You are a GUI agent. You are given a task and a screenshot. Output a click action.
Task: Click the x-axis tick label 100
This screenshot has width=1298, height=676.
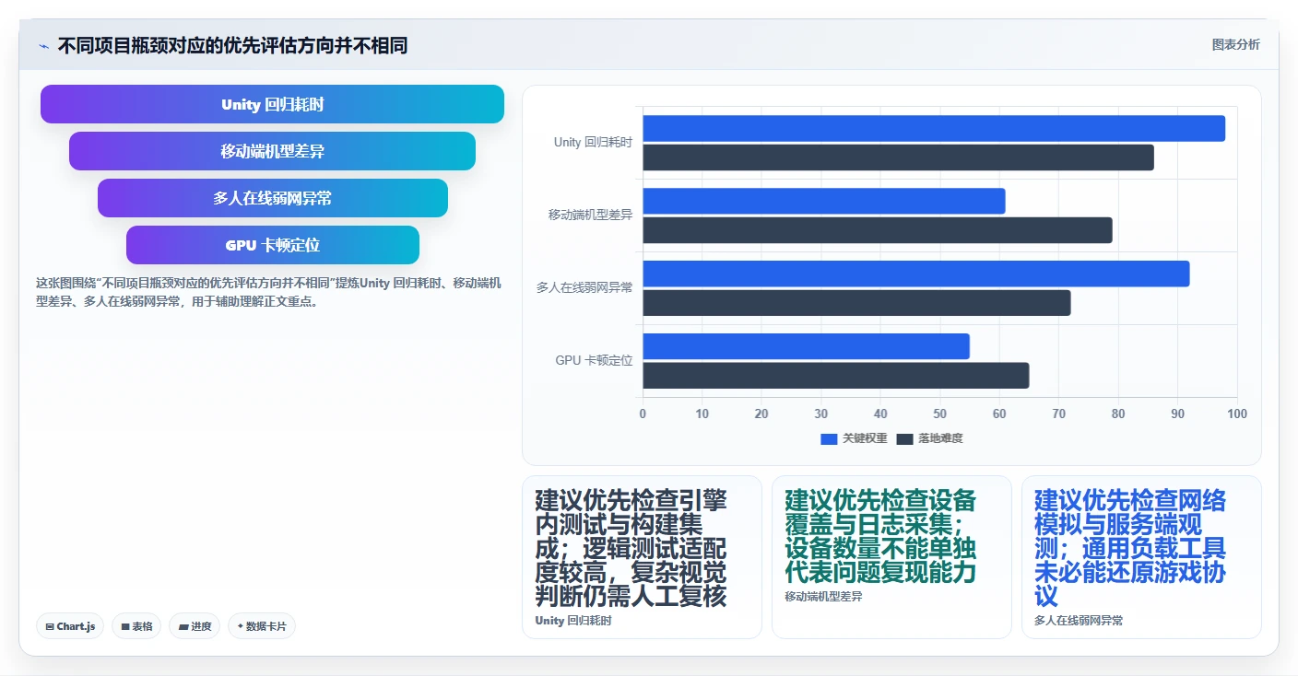pyautogui.click(x=1237, y=414)
